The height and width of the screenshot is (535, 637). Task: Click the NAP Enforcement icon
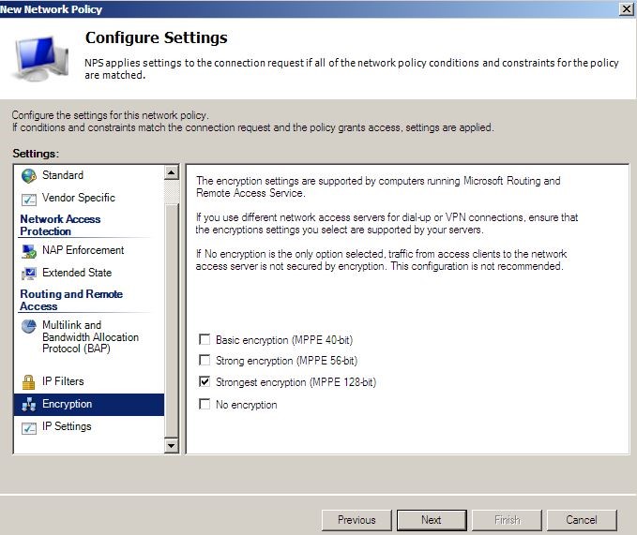click(x=28, y=251)
